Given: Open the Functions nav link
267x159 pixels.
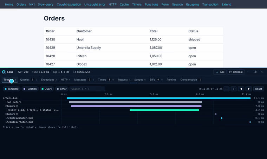Looking at the screenshot, I should click(151, 5).
